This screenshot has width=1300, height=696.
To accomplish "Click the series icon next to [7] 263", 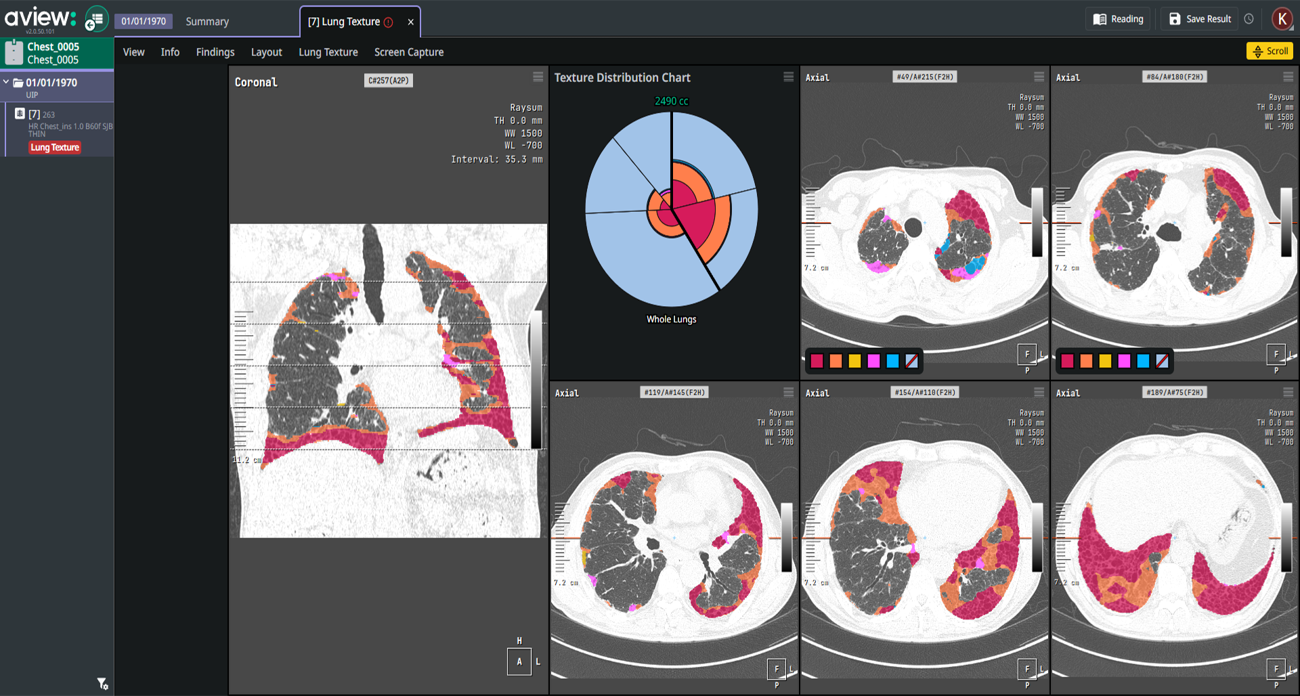I will point(20,114).
